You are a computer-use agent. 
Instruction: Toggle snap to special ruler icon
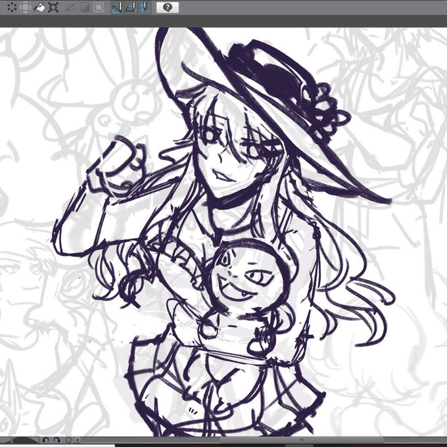click(131, 7)
